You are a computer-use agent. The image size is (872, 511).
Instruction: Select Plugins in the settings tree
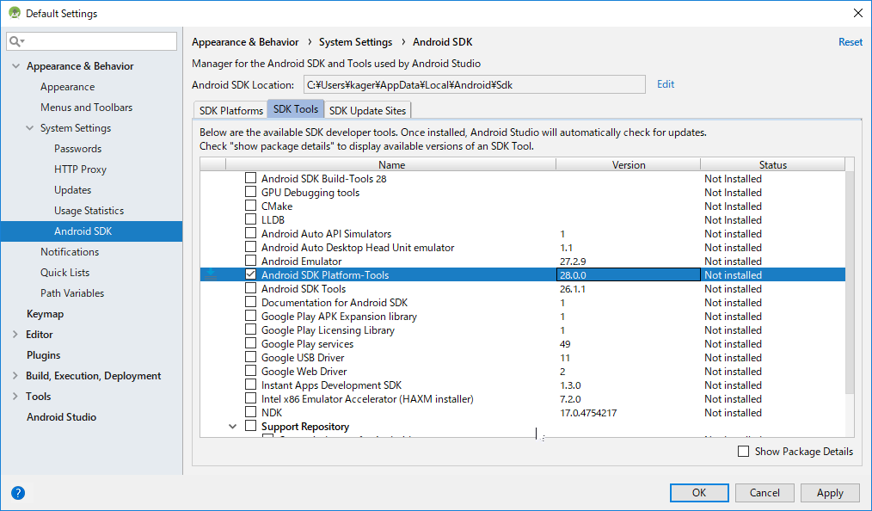pyautogui.click(x=43, y=354)
